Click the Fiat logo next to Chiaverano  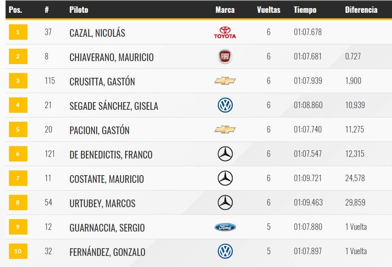(x=225, y=56)
